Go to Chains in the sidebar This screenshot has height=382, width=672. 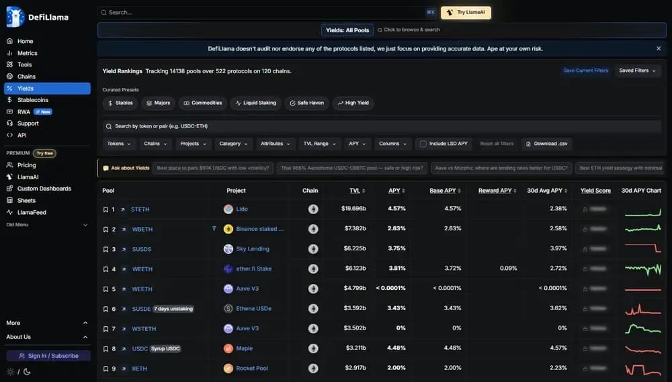[x=26, y=77]
